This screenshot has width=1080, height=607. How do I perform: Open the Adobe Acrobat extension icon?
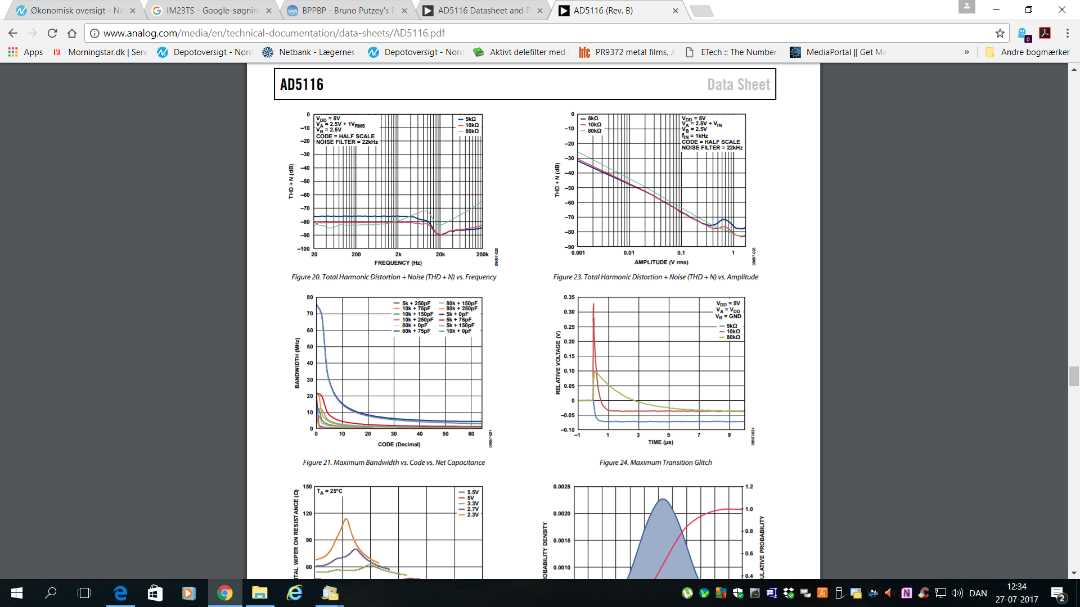click(x=1045, y=33)
